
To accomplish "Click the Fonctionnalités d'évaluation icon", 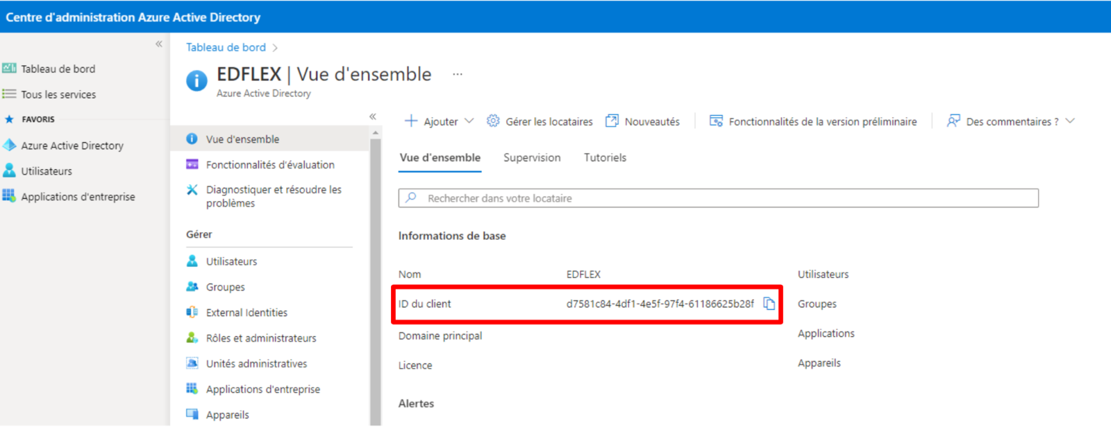I will pos(192,164).
